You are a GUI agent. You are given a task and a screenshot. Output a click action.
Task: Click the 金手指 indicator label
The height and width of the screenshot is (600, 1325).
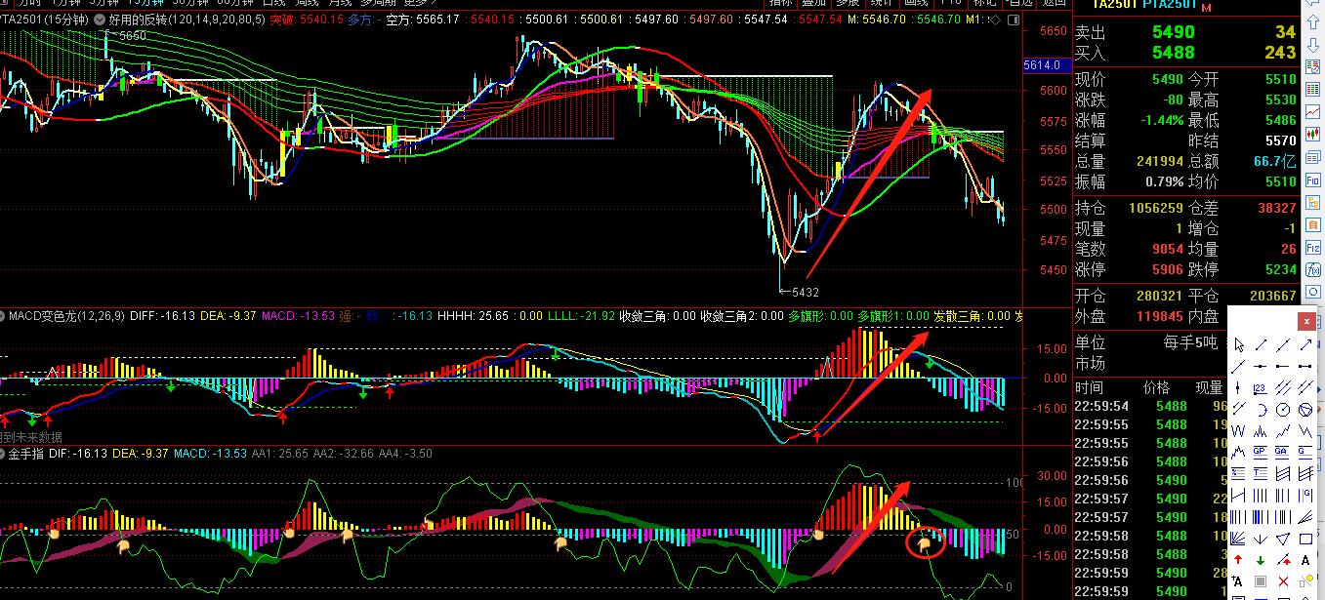(x=26, y=454)
